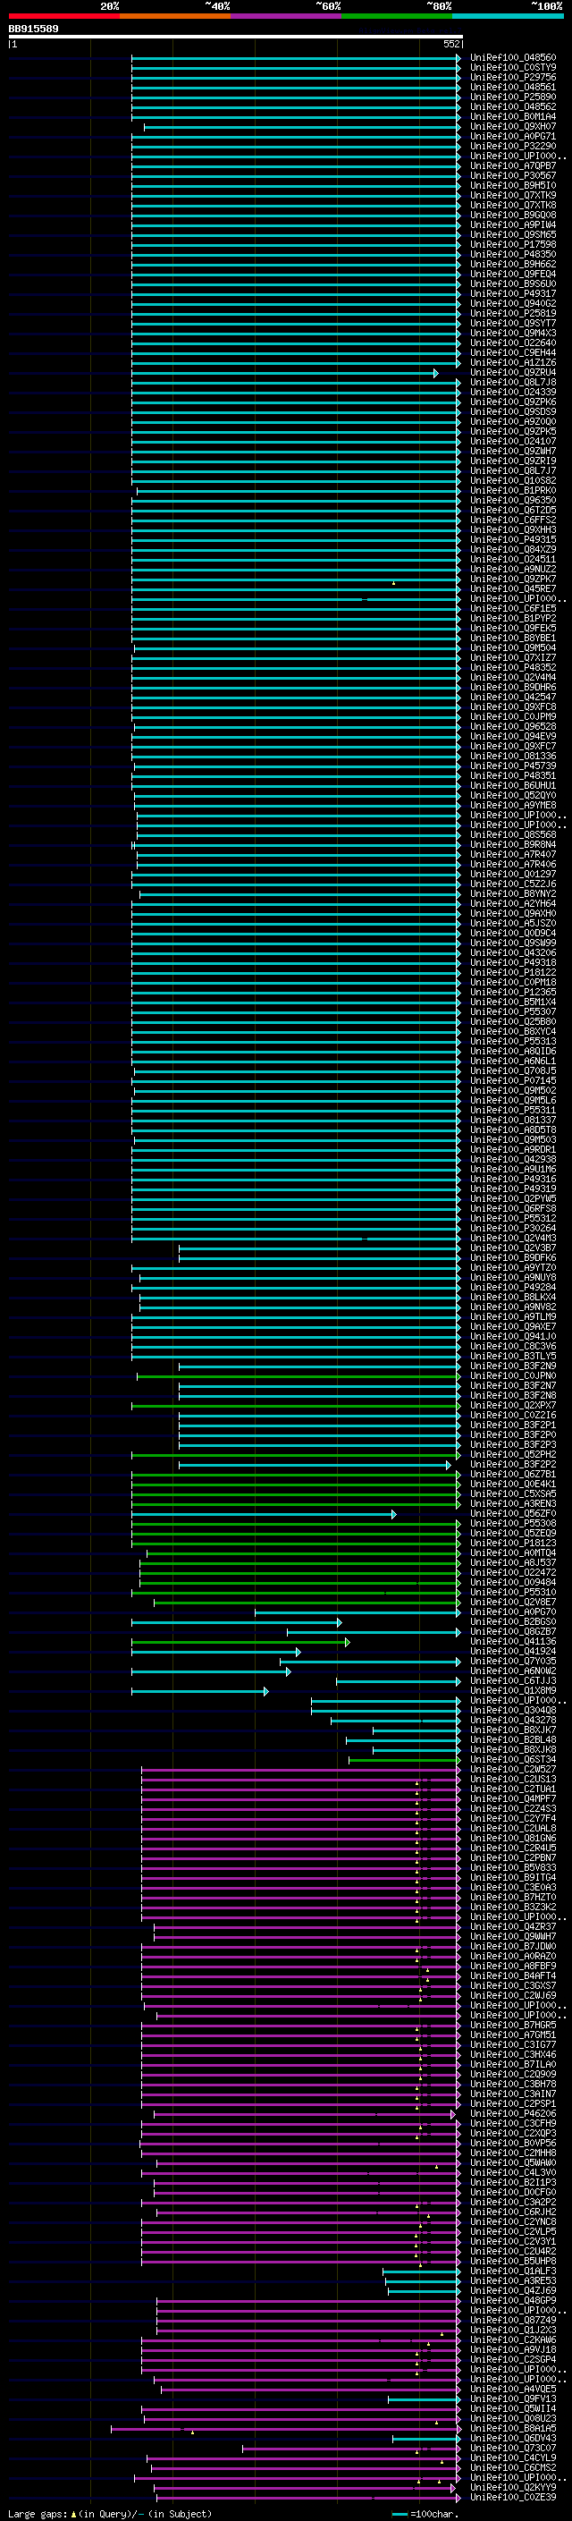572x2521 pixels.
Task: Select label UniRef100_A0PG70
Action: tap(513, 1612)
